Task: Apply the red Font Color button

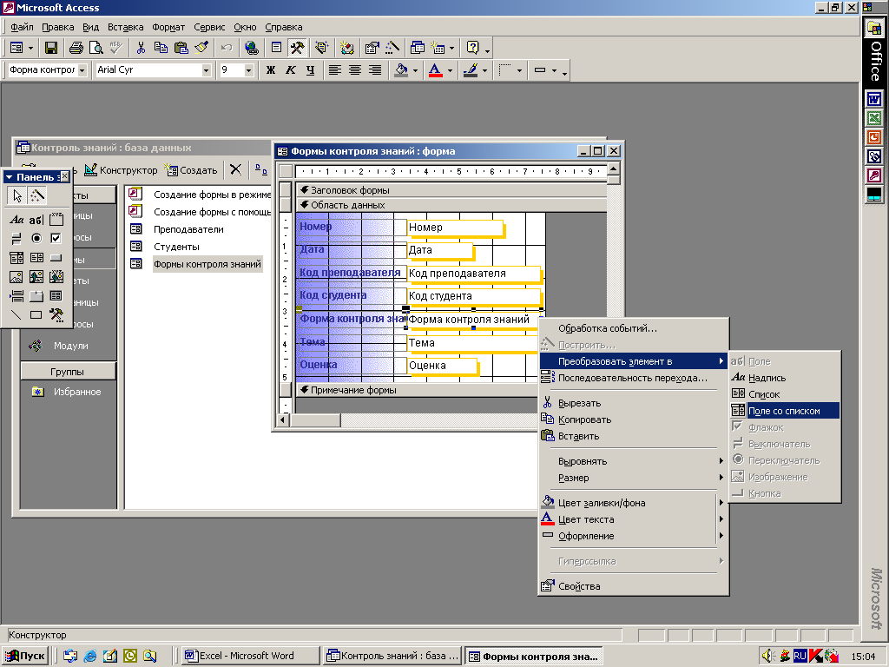Action: [436, 70]
